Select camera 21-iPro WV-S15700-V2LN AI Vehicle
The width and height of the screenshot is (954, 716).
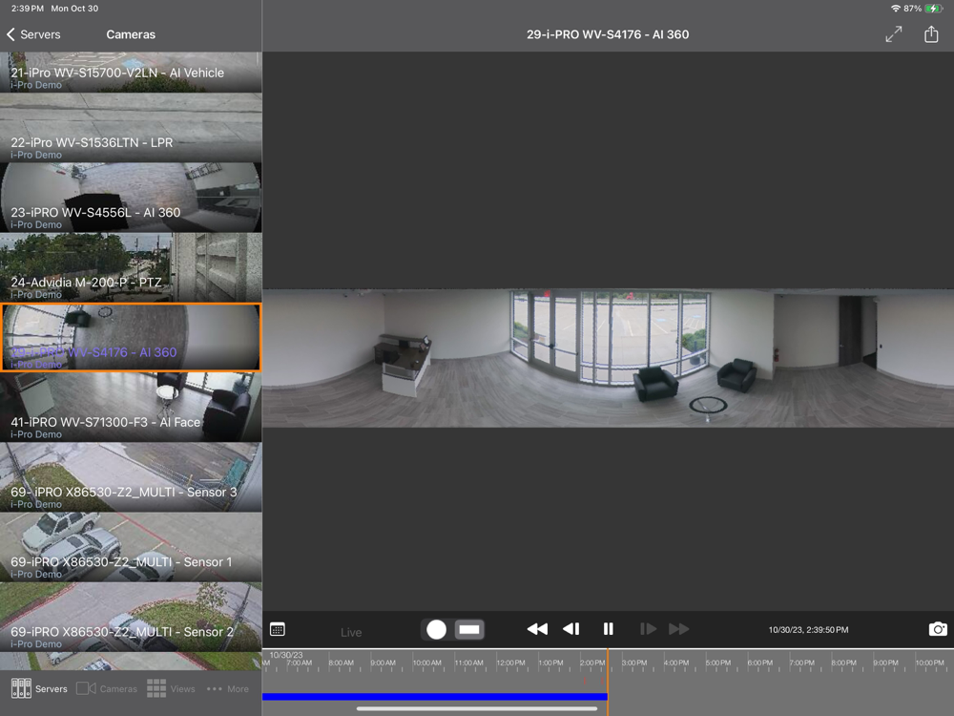131,73
